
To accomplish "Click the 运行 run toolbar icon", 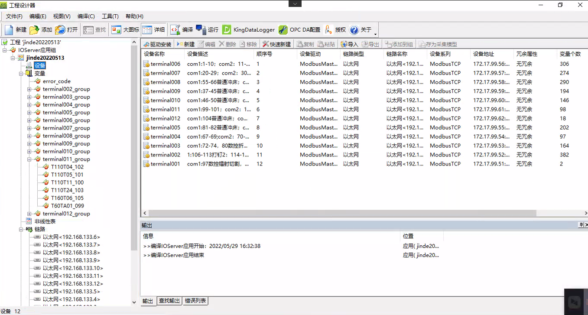I will 207,30.
